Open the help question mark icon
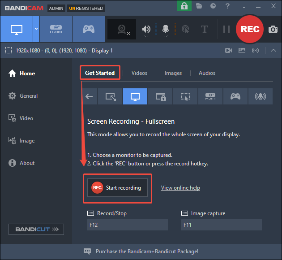Image resolution: width=282 pixels, height=260 pixels. [x=227, y=6]
